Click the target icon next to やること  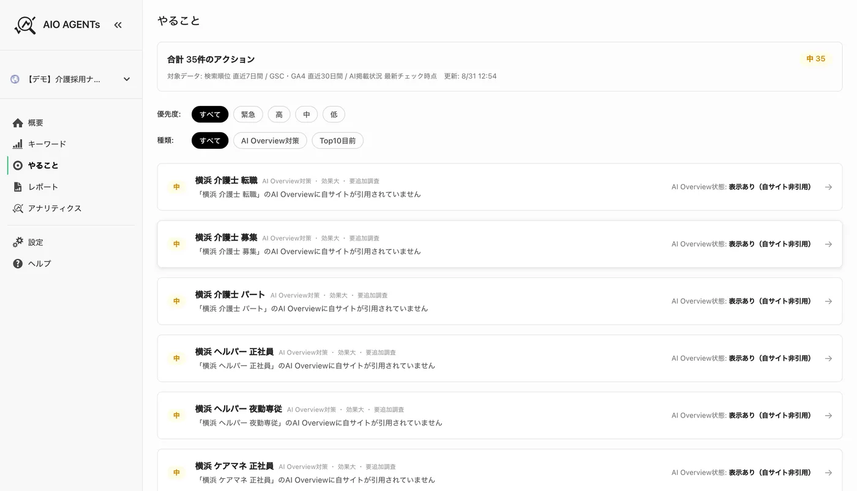pos(18,165)
